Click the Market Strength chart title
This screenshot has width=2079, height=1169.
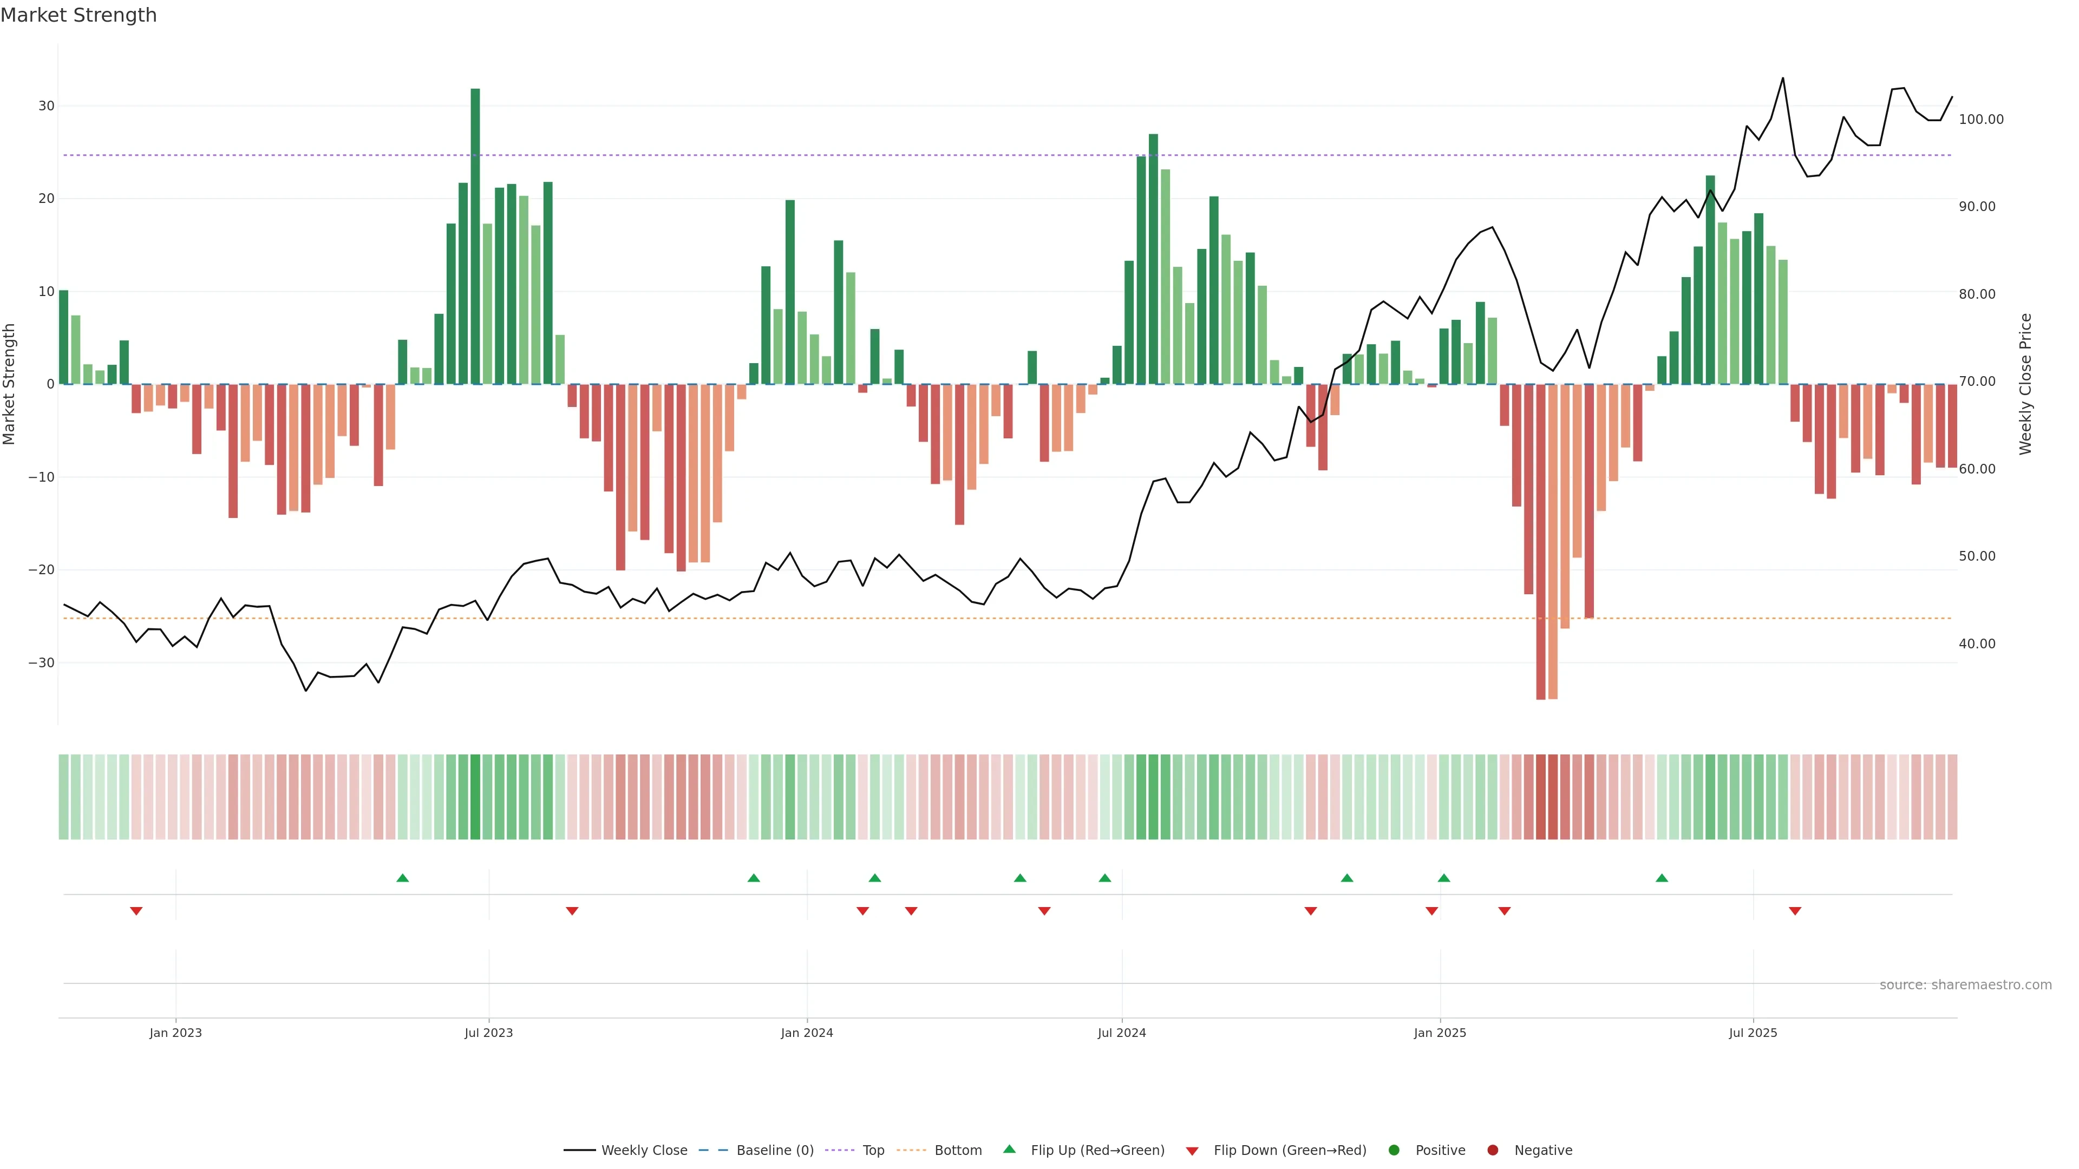[x=79, y=15]
